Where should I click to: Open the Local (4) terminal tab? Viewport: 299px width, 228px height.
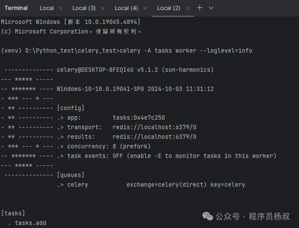coord(126,8)
